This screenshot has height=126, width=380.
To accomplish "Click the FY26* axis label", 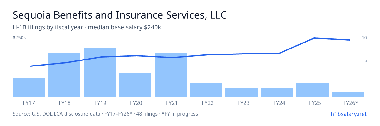I will pos(351,103).
